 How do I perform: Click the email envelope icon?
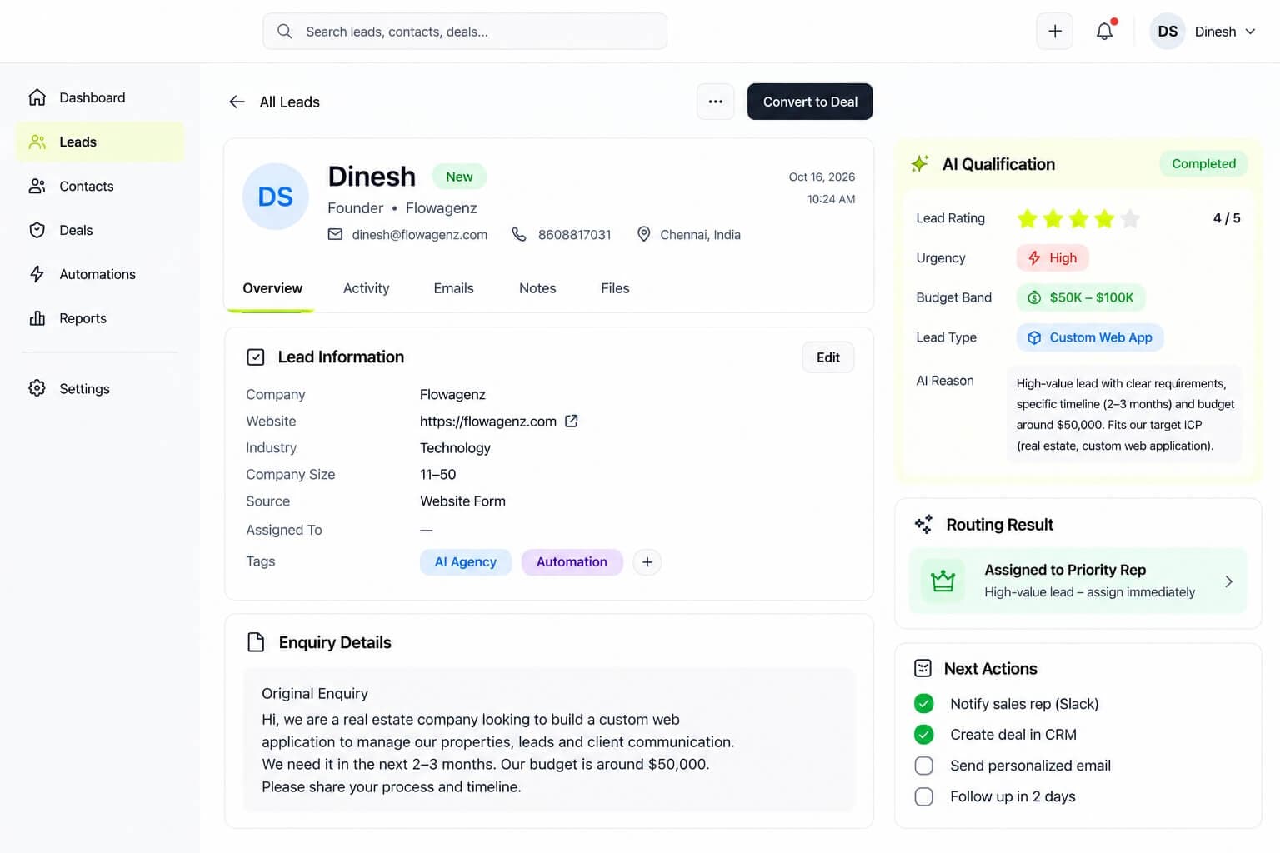pos(335,235)
